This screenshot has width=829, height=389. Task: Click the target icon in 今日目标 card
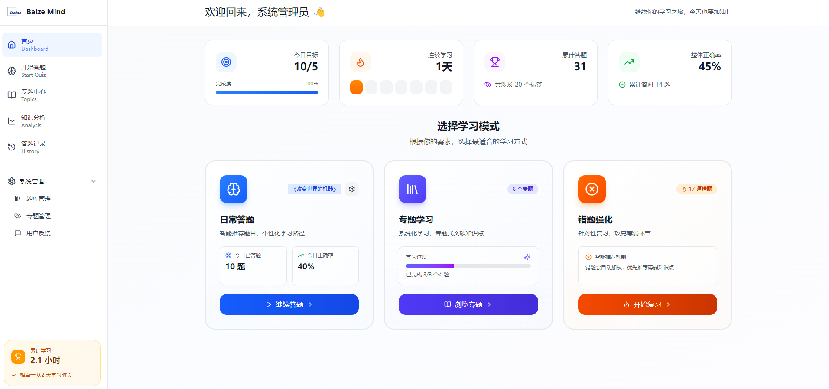pyautogui.click(x=226, y=62)
